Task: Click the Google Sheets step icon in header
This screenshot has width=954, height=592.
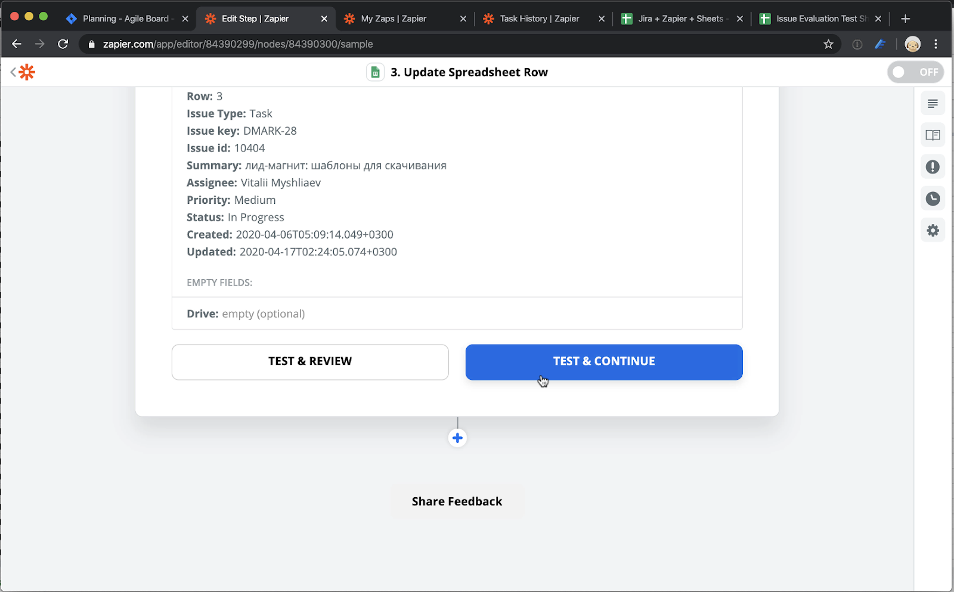Action: point(375,72)
